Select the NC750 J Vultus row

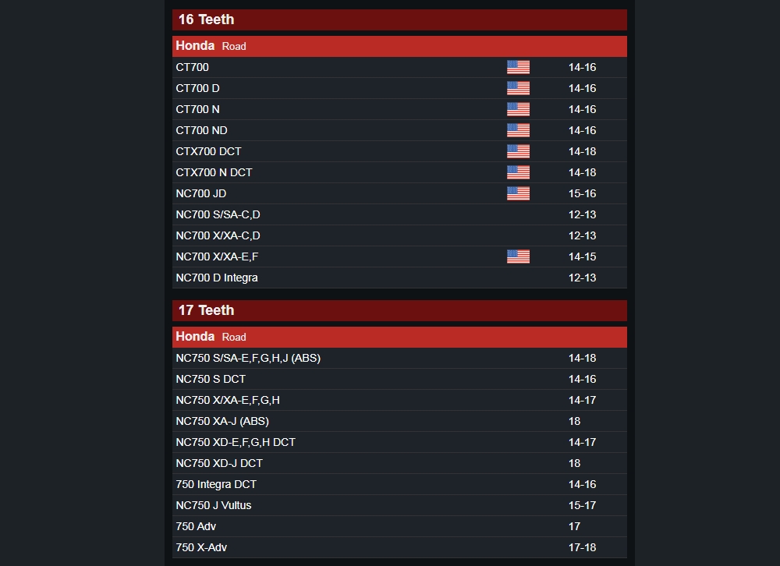click(399, 505)
